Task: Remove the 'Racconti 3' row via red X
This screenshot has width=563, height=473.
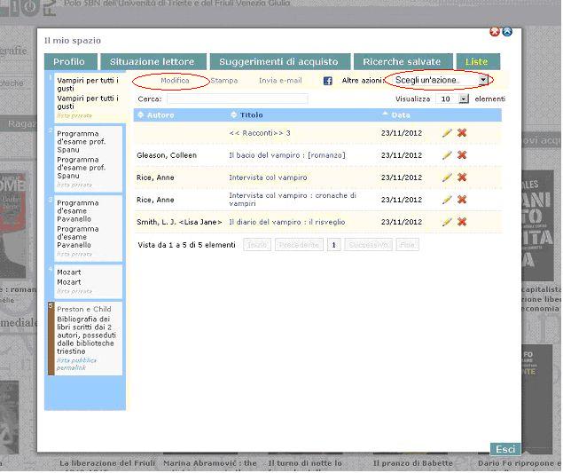Action: [x=462, y=133]
